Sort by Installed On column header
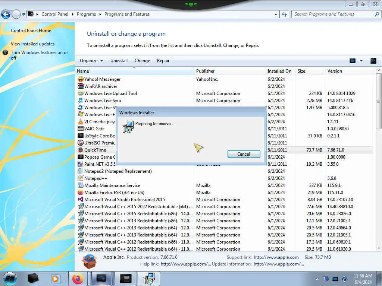Image resolution: width=382 pixels, height=286 pixels. [x=280, y=71]
